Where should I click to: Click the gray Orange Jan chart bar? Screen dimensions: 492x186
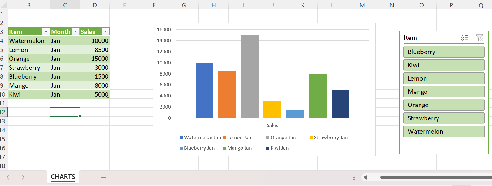tap(250, 76)
